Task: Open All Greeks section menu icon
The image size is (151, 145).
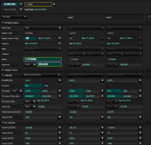Action: point(148,122)
